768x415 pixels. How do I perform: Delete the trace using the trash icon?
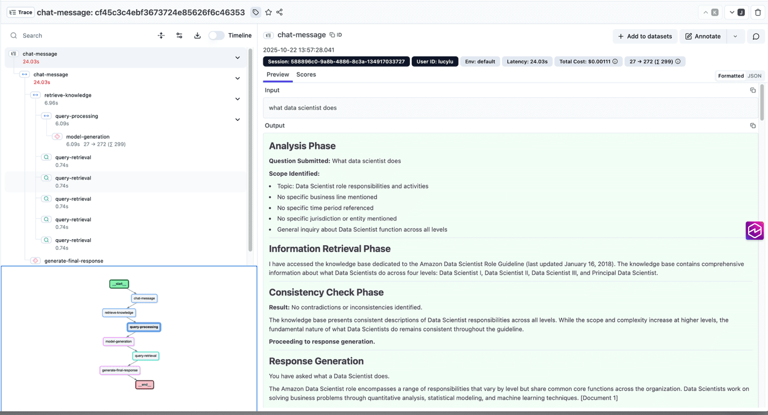(758, 12)
